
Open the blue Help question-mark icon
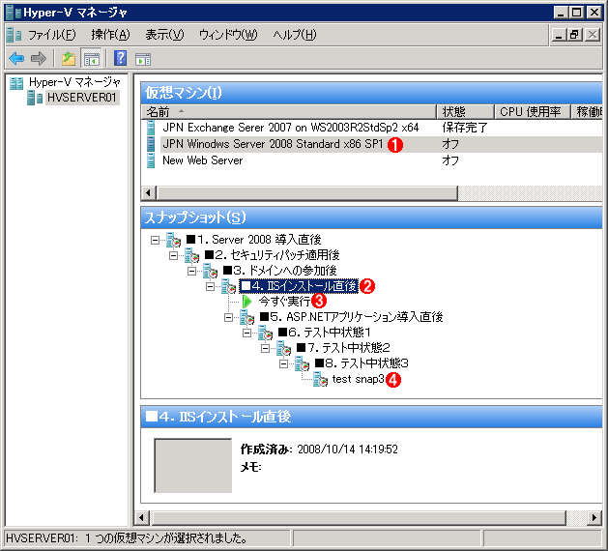click(x=120, y=58)
